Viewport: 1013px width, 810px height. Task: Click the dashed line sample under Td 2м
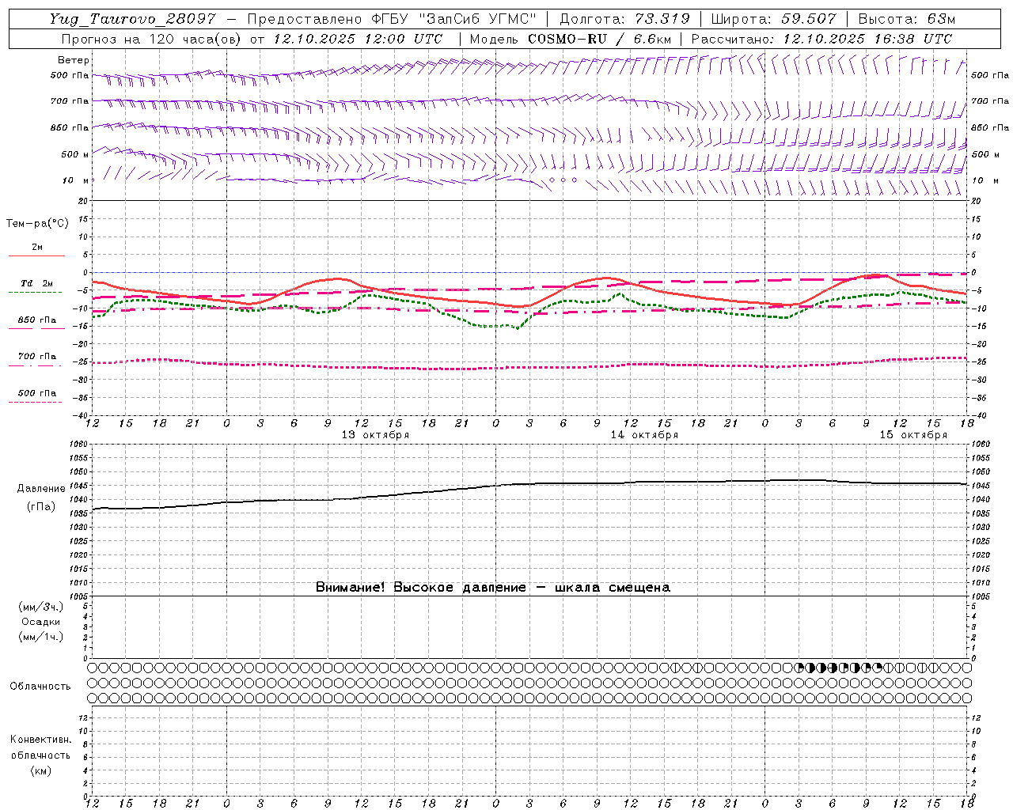[36, 293]
